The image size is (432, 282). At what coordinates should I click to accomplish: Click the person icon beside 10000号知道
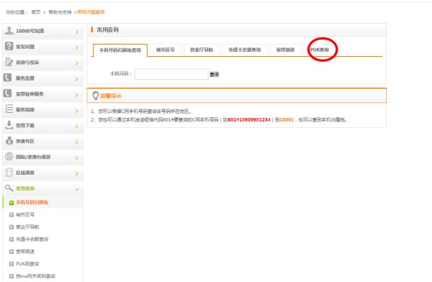pyautogui.click(x=9, y=30)
